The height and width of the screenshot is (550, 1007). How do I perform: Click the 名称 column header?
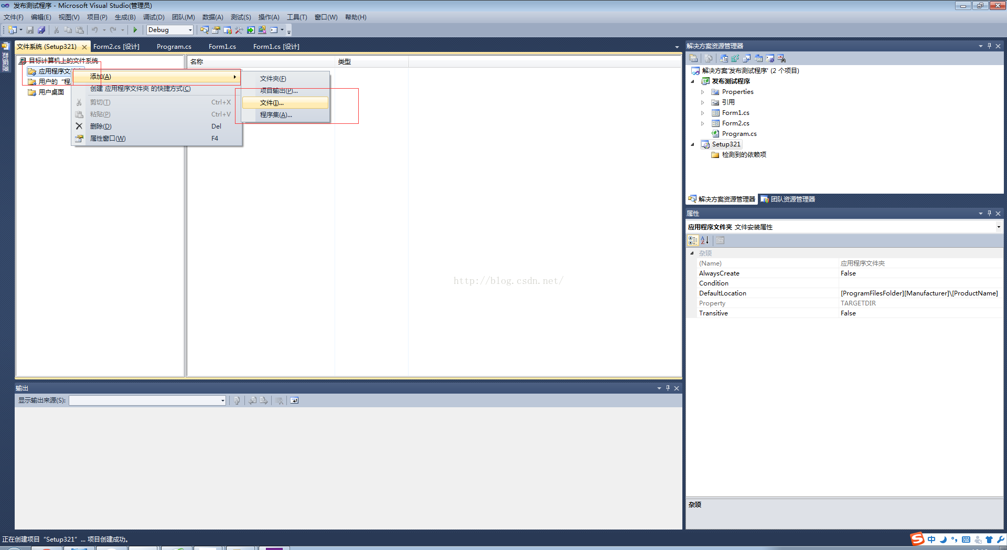tap(261, 62)
